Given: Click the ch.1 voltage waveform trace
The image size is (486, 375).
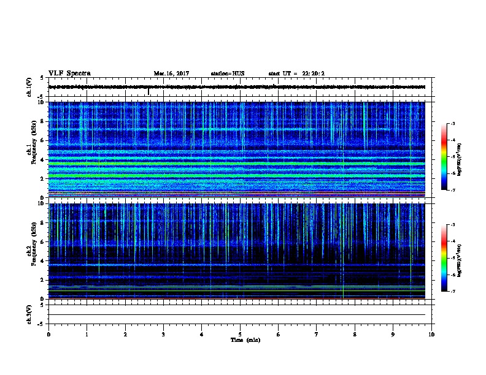Looking at the screenshot, I should [237, 87].
